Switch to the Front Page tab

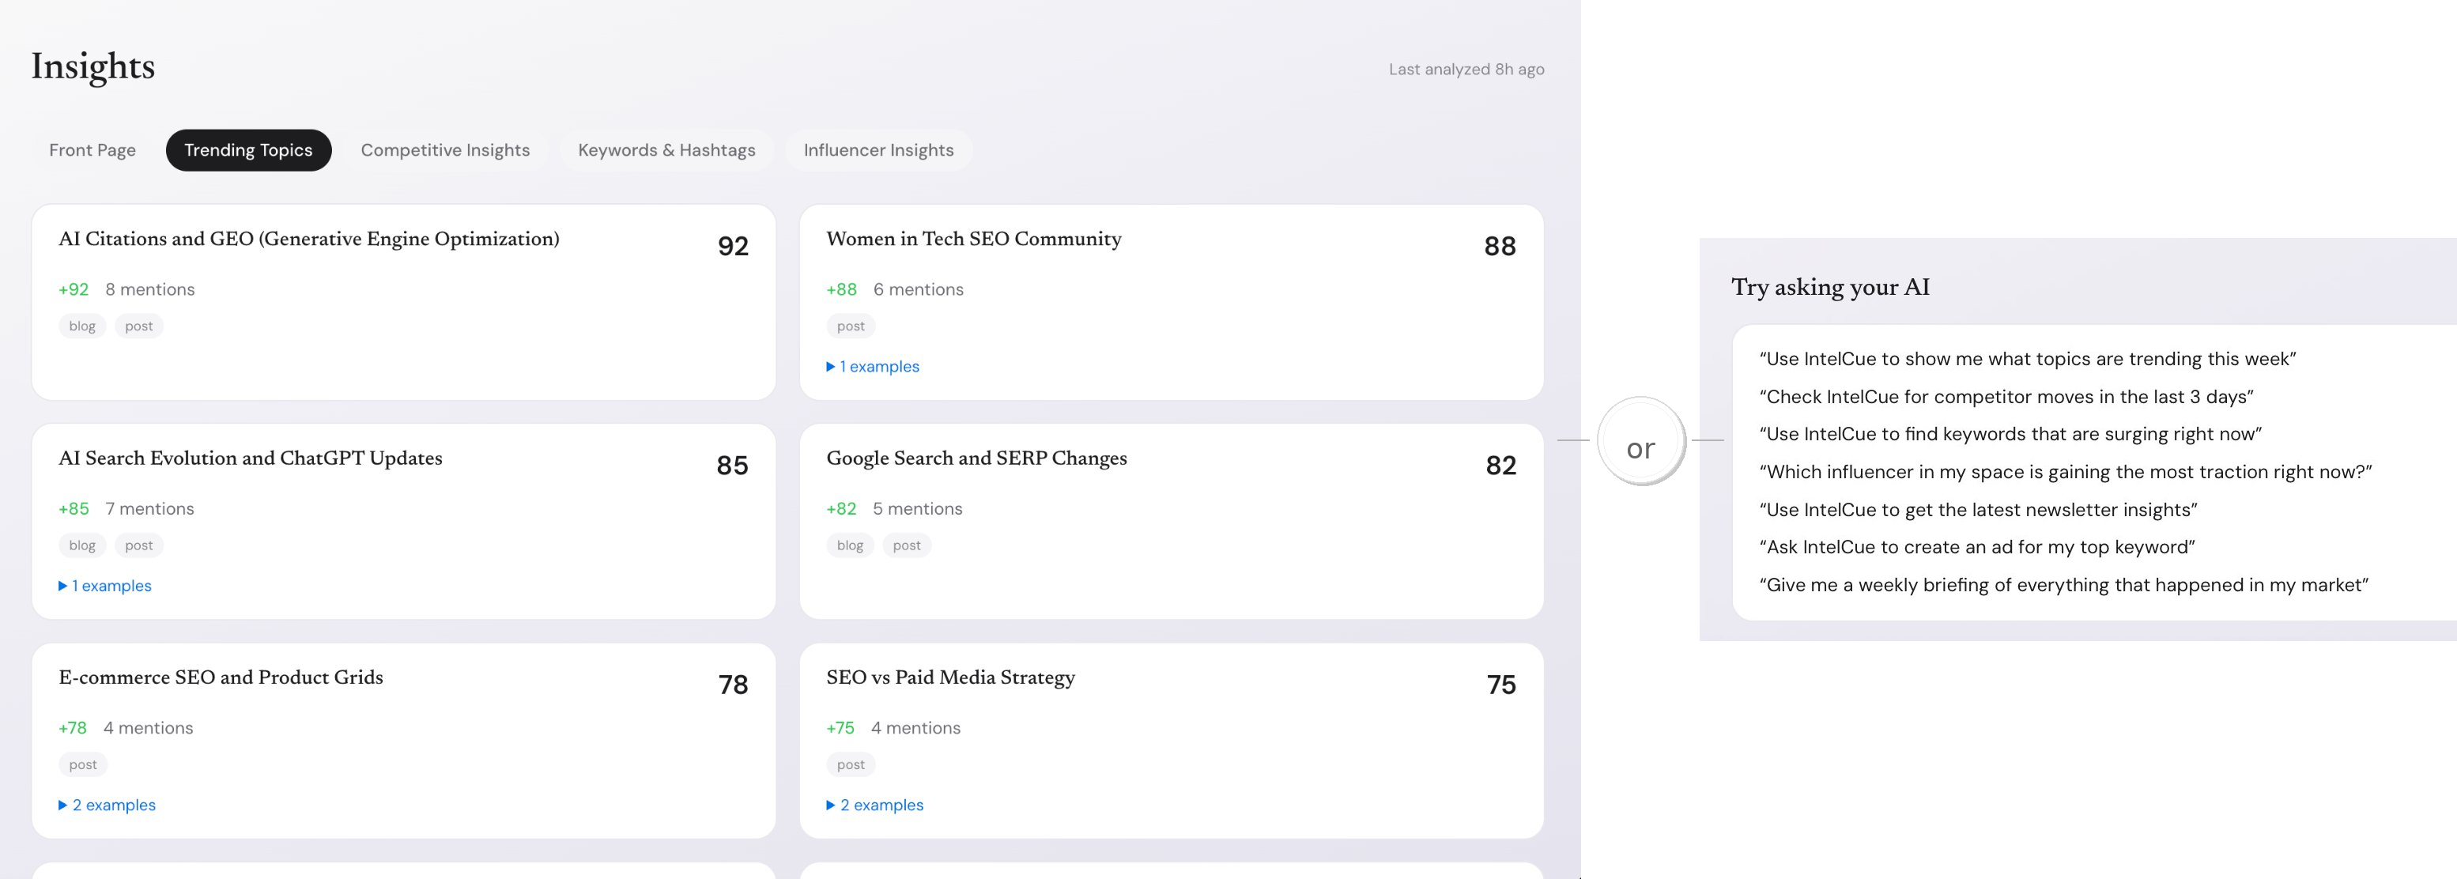click(92, 151)
